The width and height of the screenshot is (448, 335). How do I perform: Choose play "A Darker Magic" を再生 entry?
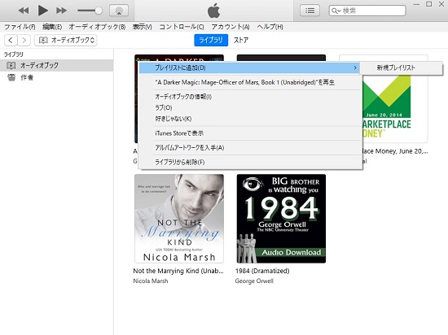point(249,82)
